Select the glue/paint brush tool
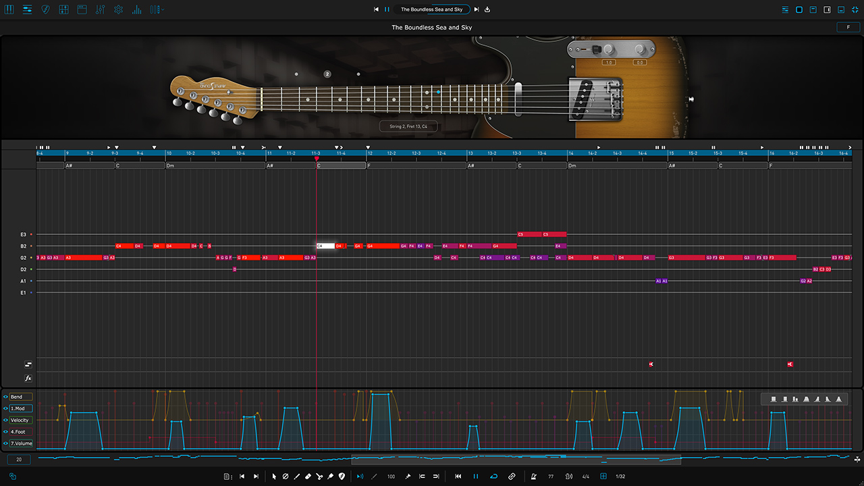This screenshot has width=864, height=486. pos(330,477)
